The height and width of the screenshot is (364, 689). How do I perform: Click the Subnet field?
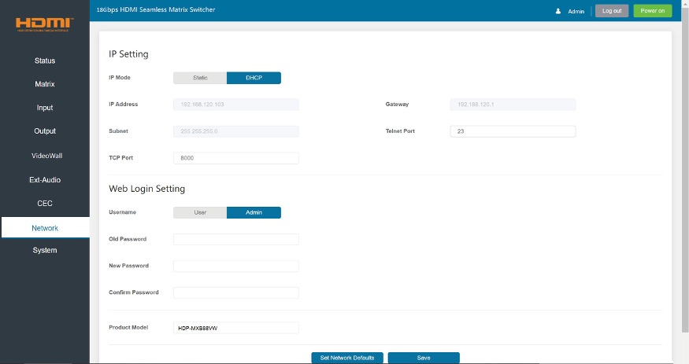[236, 131]
